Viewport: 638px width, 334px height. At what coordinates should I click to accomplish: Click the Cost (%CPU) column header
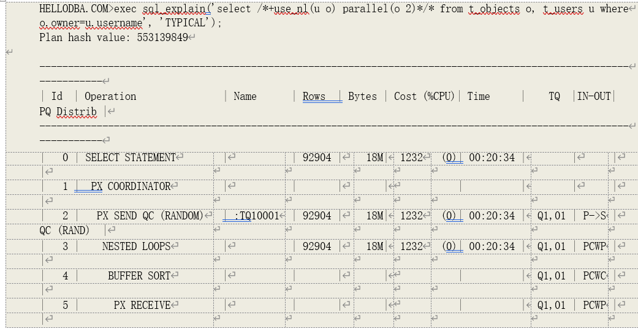pos(424,96)
